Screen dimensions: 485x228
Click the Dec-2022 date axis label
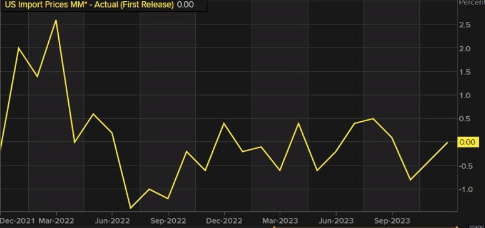pos(223,221)
